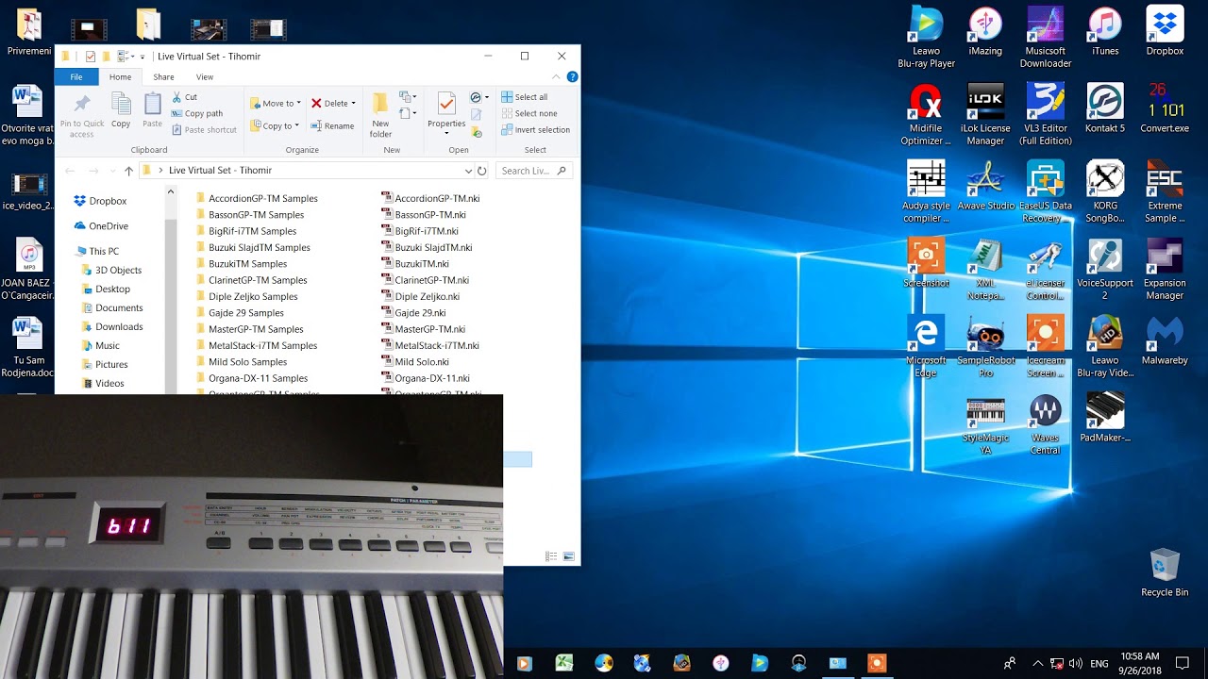The width and height of the screenshot is (1208, 679).
Task: Open the Recycle Bin
Action: 1165,572
